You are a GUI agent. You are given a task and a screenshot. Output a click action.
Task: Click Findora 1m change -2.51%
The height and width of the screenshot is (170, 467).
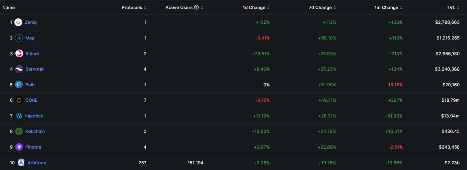coord(395,147)
